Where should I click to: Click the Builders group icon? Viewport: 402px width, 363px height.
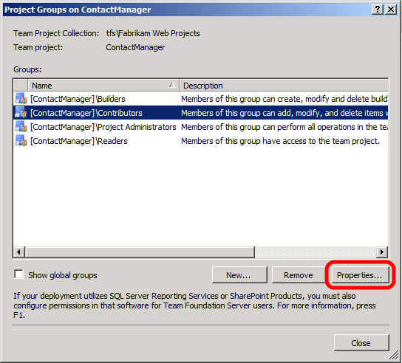click(21, 98)
